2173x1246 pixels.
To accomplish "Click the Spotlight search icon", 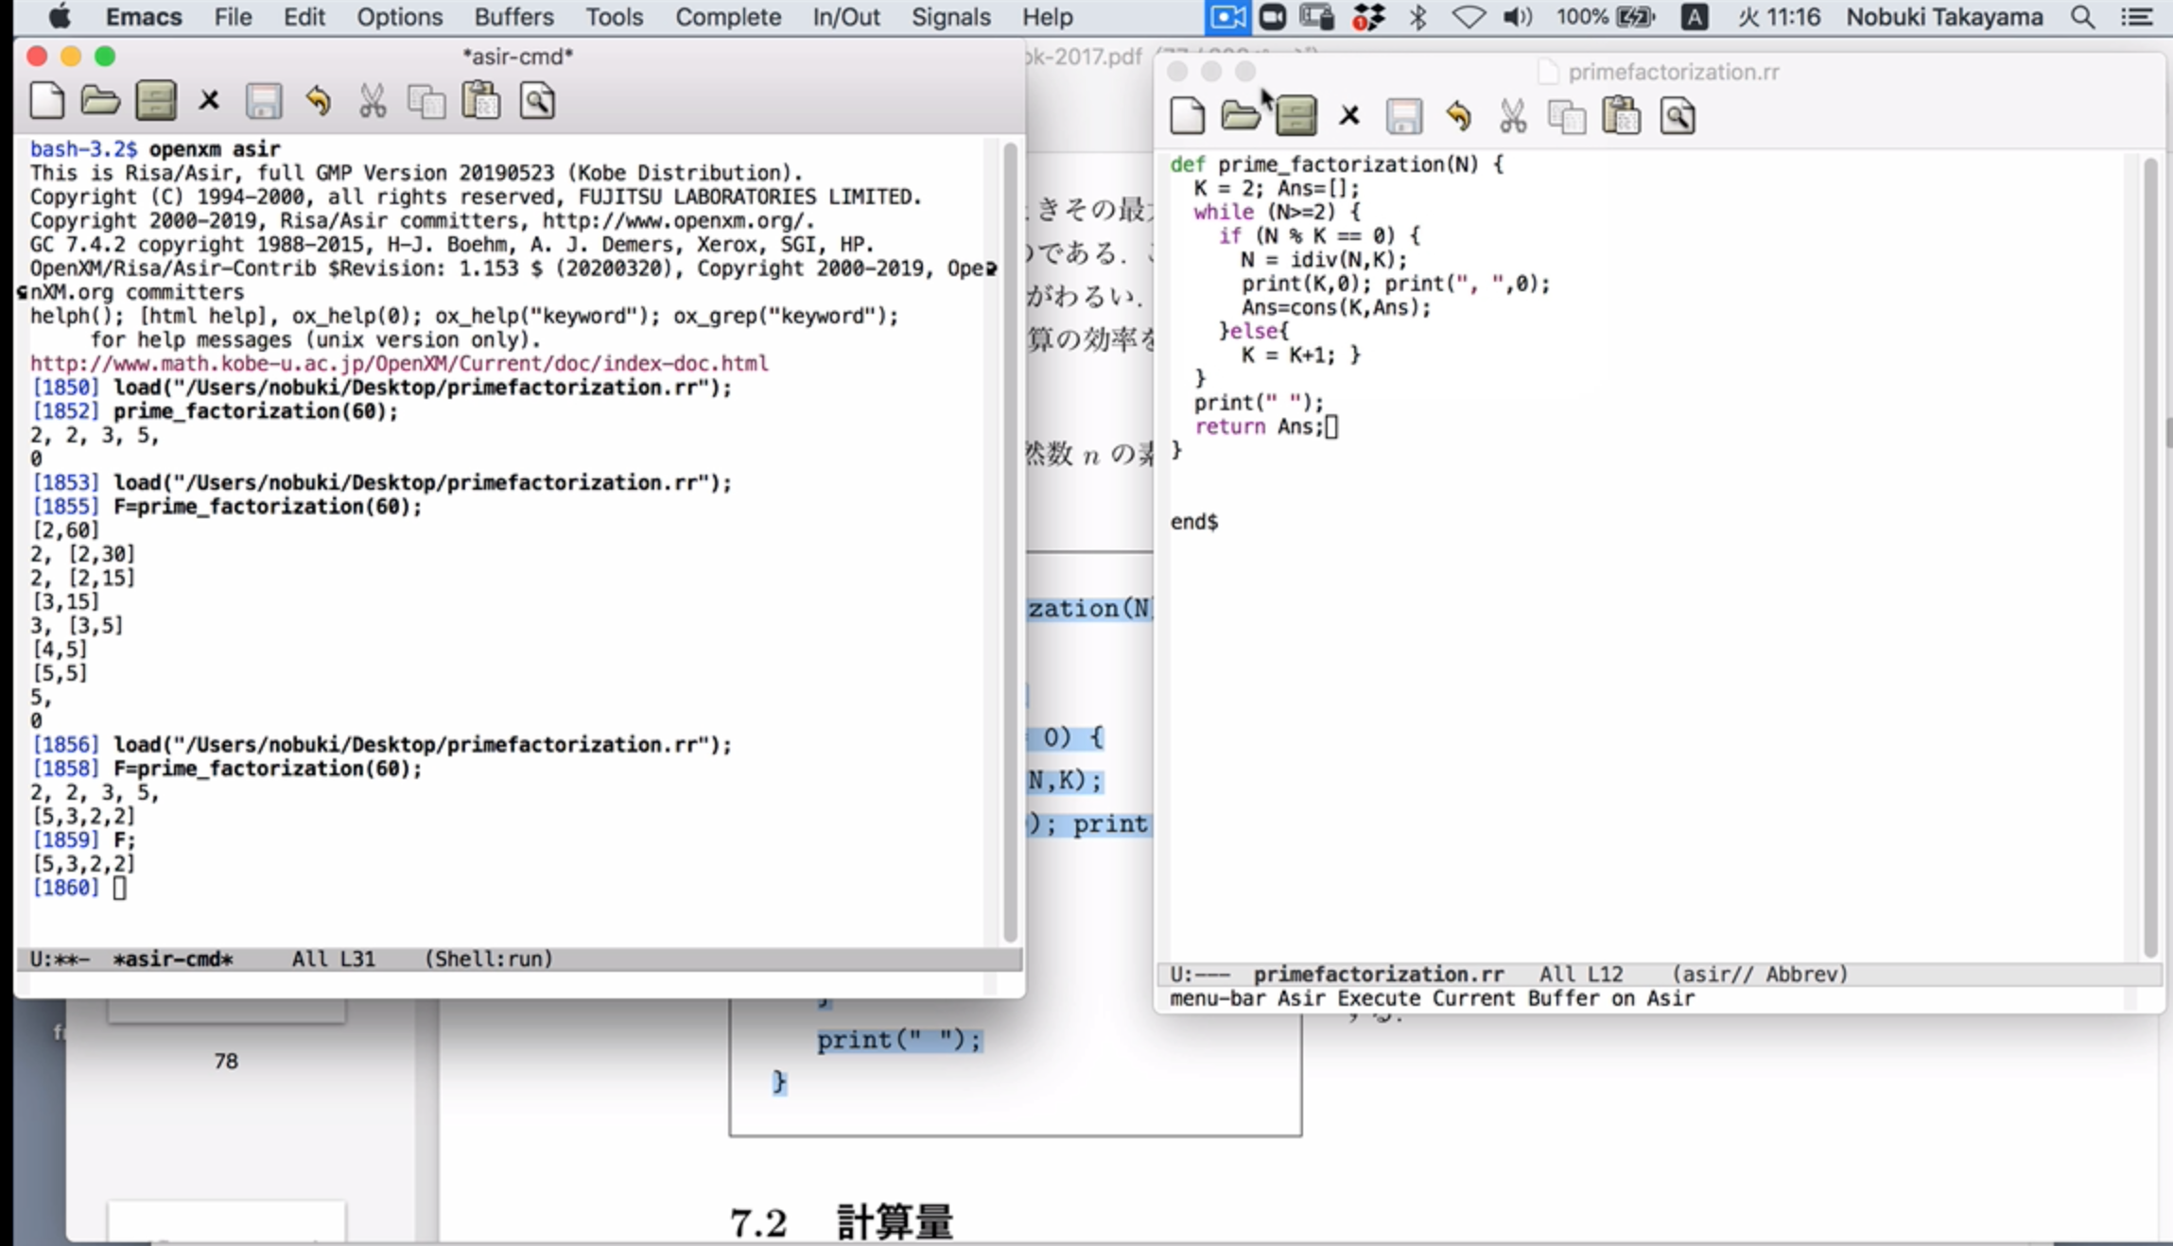I will pyautogui.click(x=2082, y=17).
